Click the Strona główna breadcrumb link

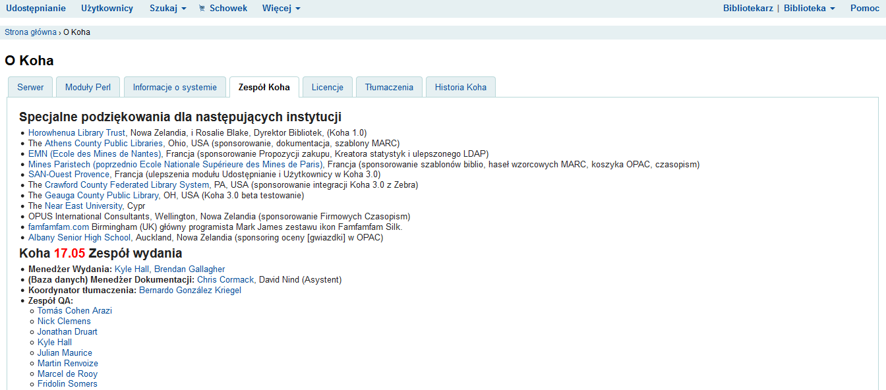(x=30, y=32)
